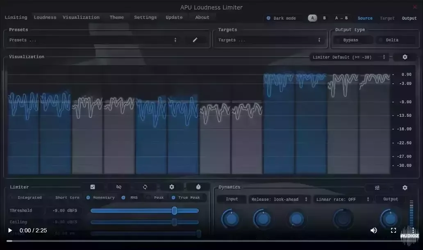Toggle Dark mode
This screenshot has height=250, width=423.
(x=282, y=18)
